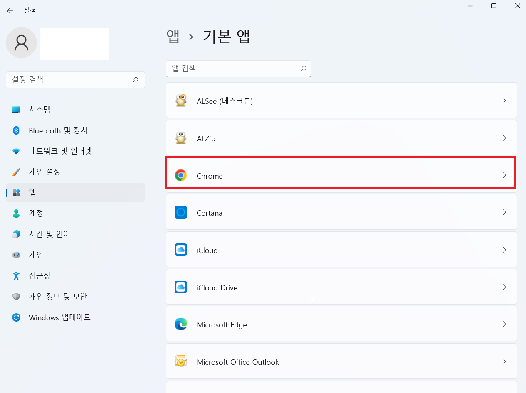Click the 기본 앱 page heading

227,37
